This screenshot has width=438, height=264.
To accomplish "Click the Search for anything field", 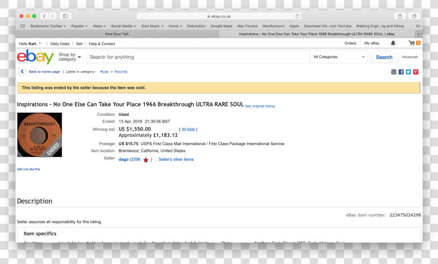I will pyautogui.click(x=198, y=57).
